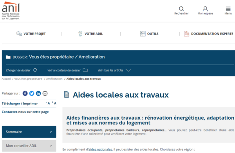
Task: Go to Accueil breadcrumb
Action: (x=6, y=79)
